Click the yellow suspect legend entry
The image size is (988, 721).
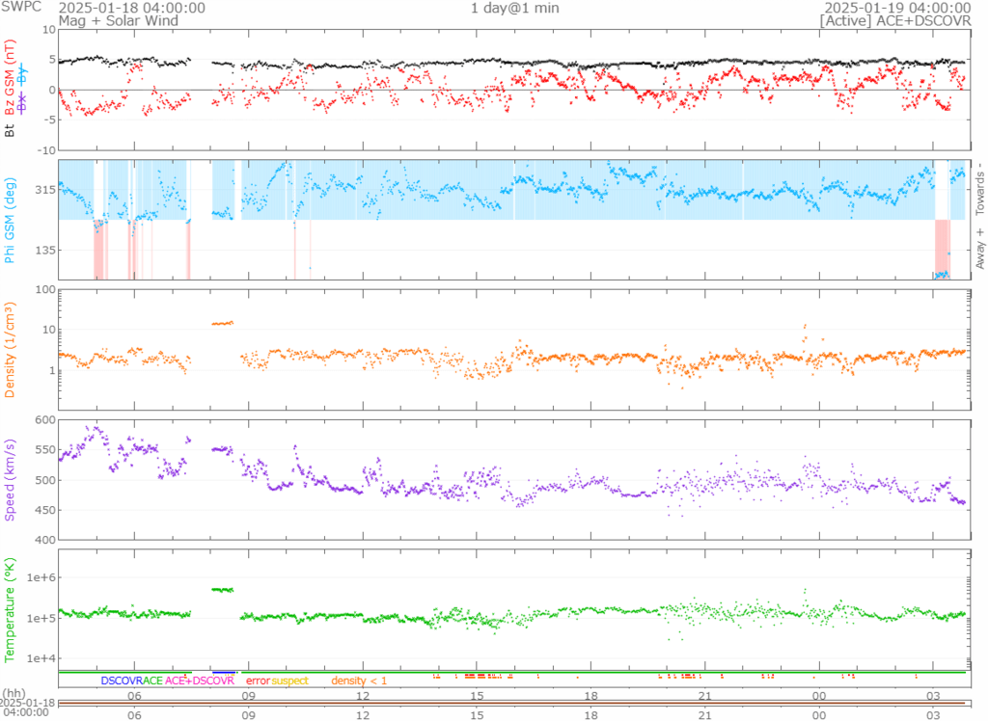(x=289, y=681)
